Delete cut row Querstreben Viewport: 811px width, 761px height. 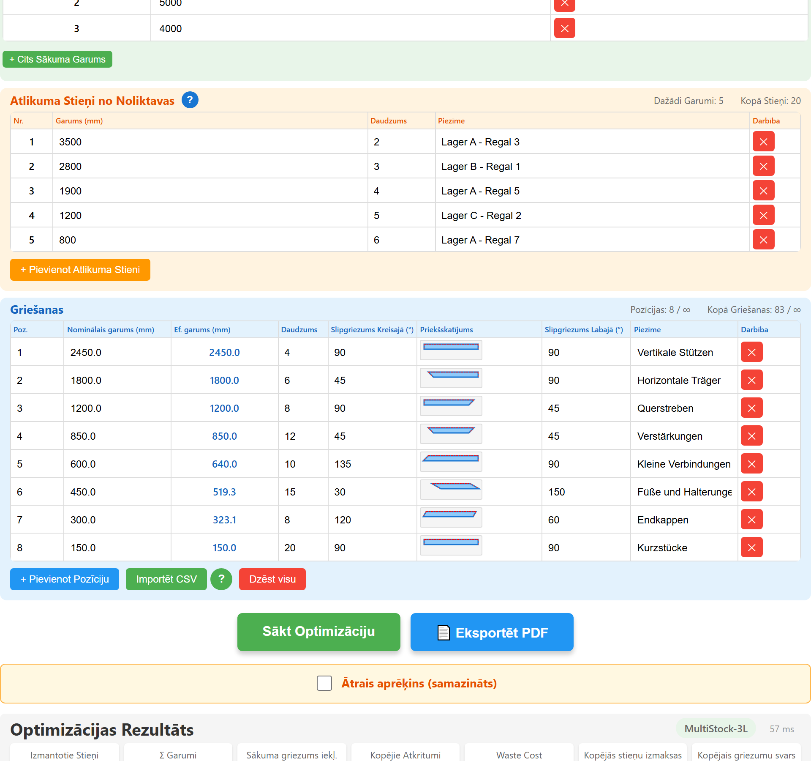pos(751,408)
